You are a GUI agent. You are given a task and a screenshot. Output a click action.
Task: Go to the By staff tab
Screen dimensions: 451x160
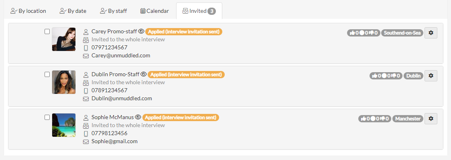click(114, 11)
